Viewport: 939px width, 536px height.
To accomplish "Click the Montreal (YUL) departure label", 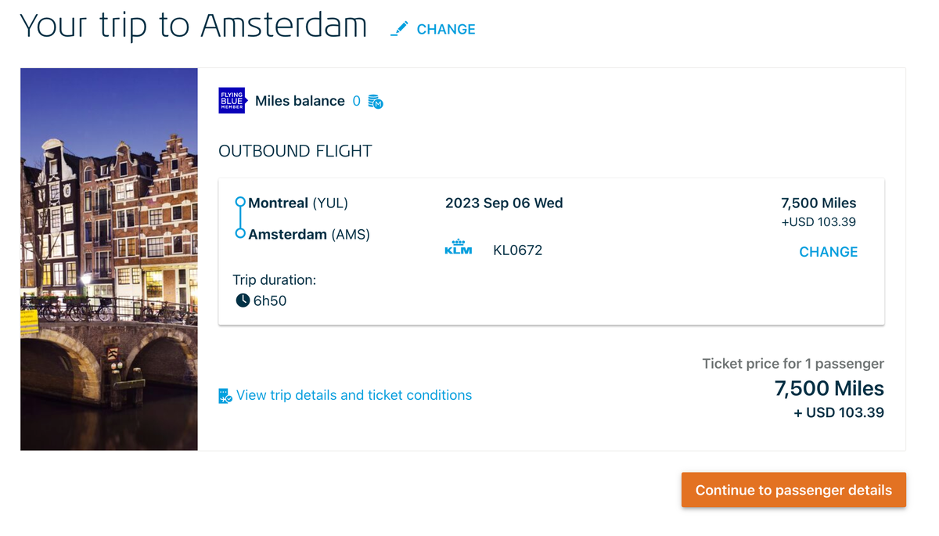I will (x=297, y=203).
